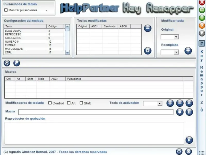Remove macro with the minus button in Macros
The image size is (206, 155).
[x=180, y=103]
